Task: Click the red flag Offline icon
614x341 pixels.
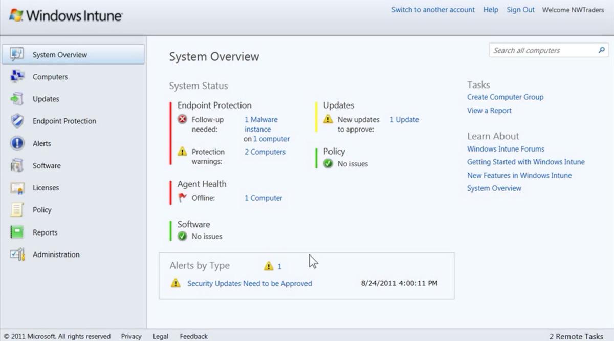Action: point(182,198)
